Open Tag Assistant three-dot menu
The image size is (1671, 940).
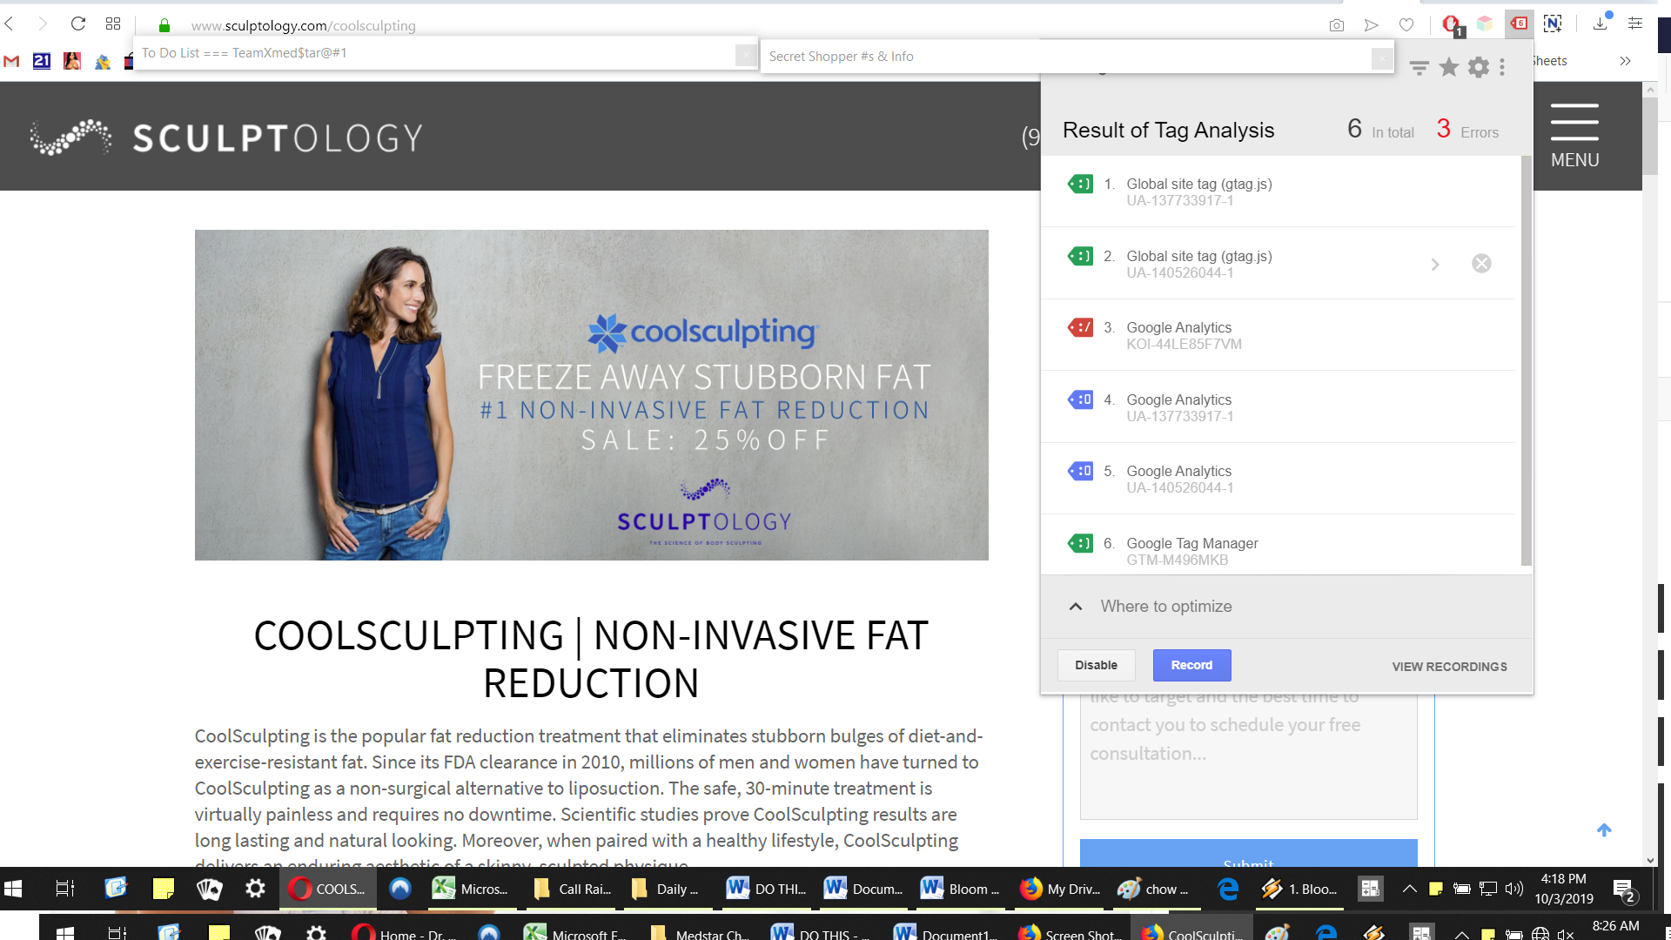pos(1502,67)
